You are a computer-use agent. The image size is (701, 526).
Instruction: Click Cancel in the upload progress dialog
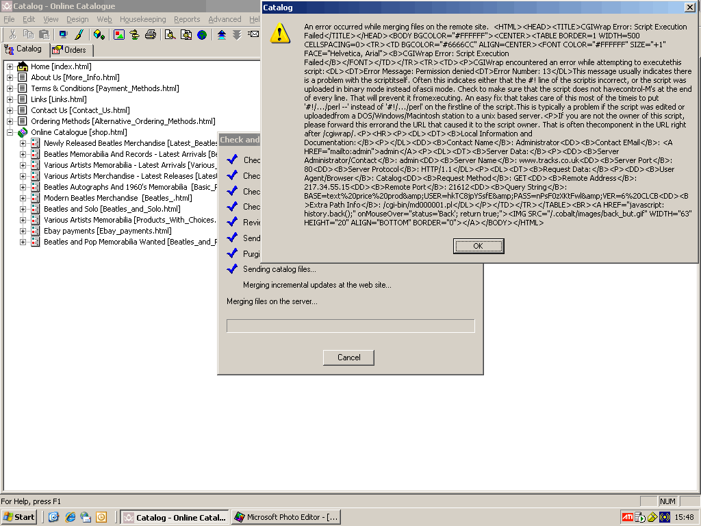[348, 357]
